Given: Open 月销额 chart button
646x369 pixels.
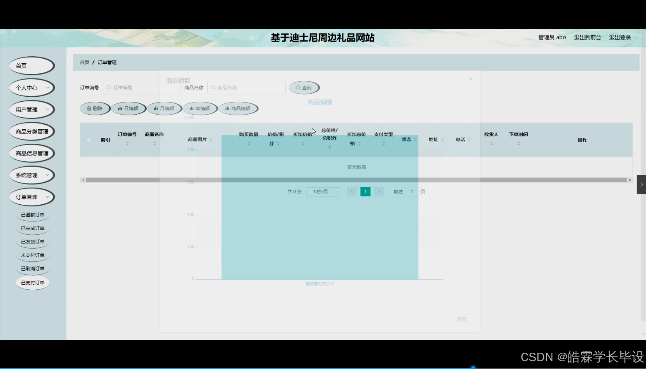Looking at the screenshot, I should point(164,109).
